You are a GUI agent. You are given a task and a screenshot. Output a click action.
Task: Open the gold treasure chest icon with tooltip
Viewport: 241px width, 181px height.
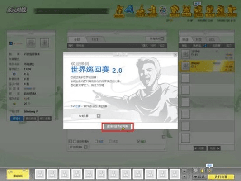pos(198,11)
